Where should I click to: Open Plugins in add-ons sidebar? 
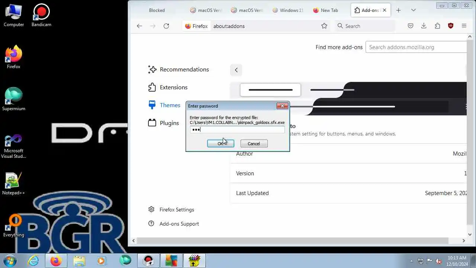coord(164,123)
